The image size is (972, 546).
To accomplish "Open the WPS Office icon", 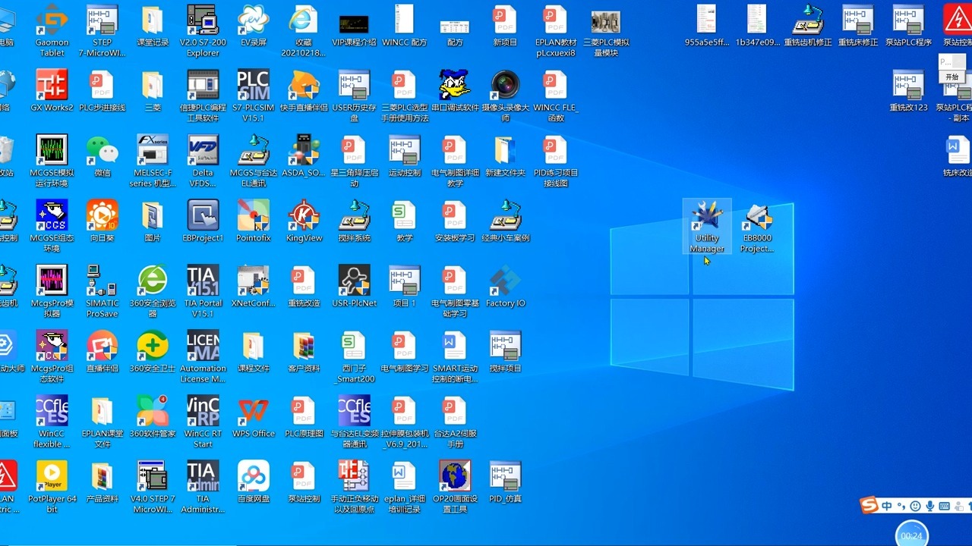I will point(253,412).
